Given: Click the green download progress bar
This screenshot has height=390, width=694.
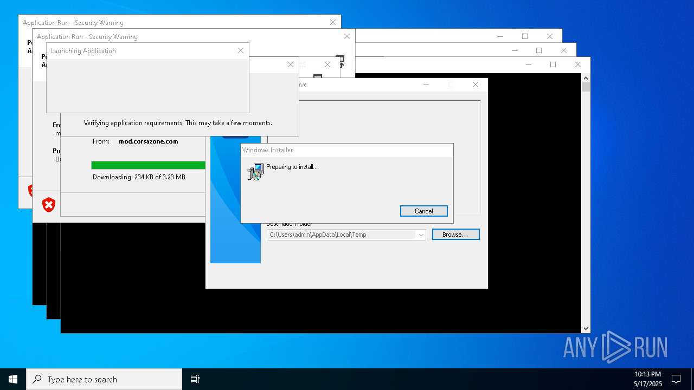Looking at the screenshot, I should pyautogui.click(x=149, y=165).
